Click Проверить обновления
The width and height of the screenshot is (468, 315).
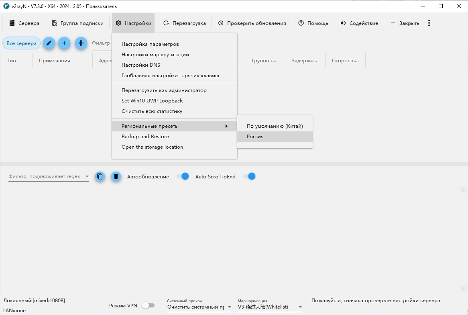(252, 23)
